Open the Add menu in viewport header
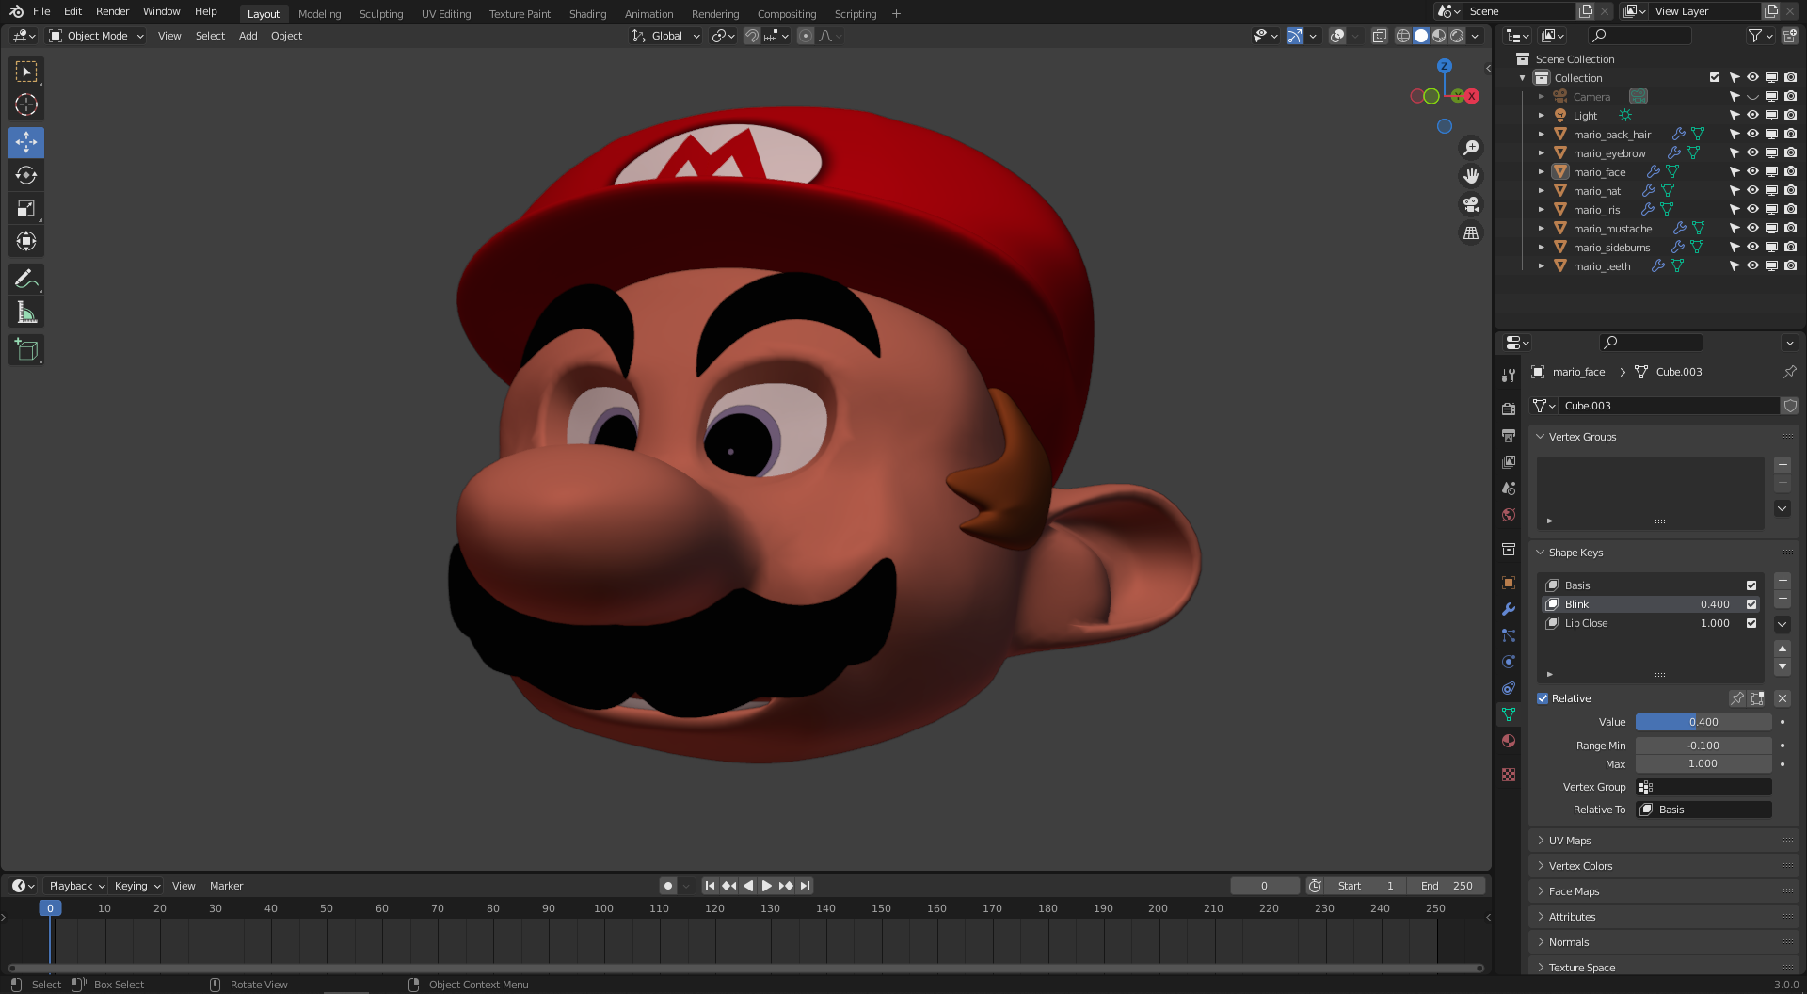This screenshot has height=994, width=1807. point(248,36)
